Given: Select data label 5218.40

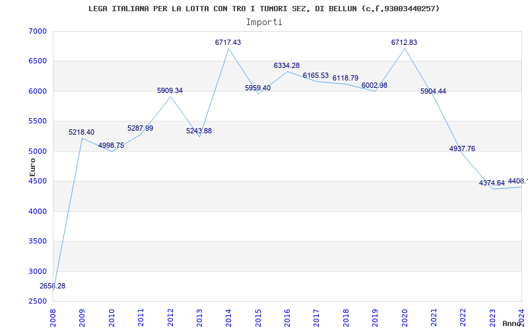Looking at the screenshot, I should click(x=81, y=133).
